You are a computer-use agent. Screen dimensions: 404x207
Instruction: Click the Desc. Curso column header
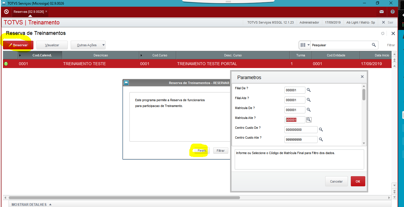[233, 55]
